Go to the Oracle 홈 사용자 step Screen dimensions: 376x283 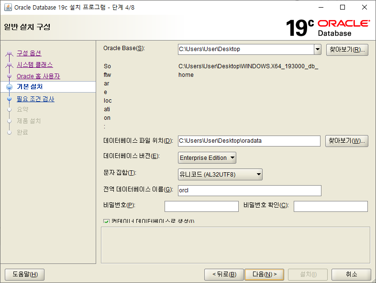(x=38, y=76)
